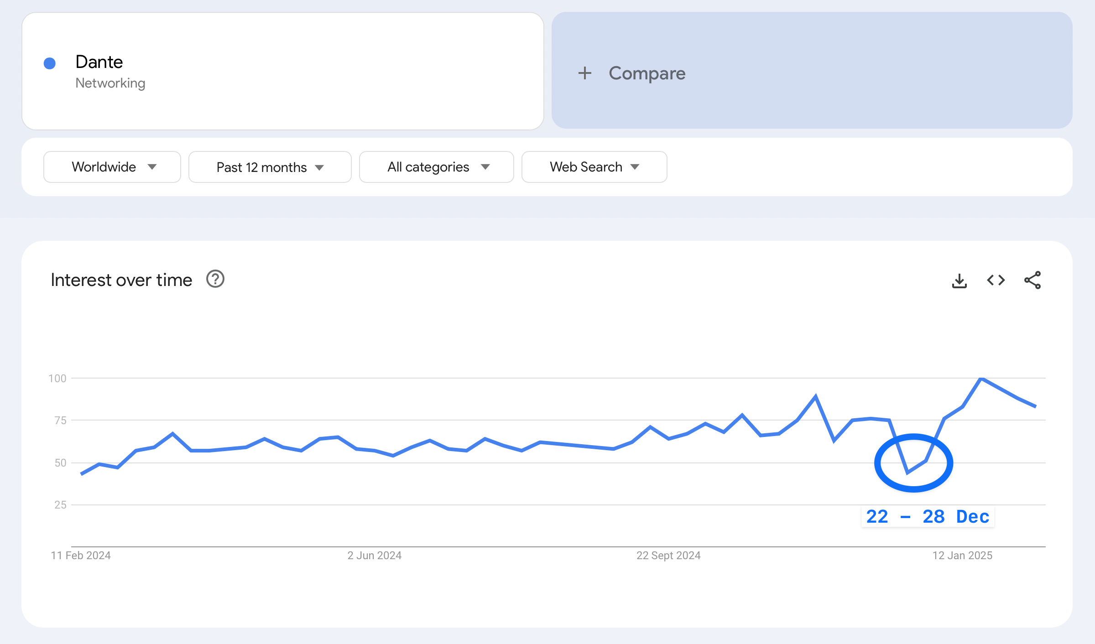Image resolution: width=1095 pixels, height=644 pixels.
Task: Click the 11 Feb 2024 axis label
Action: point(81,555)
